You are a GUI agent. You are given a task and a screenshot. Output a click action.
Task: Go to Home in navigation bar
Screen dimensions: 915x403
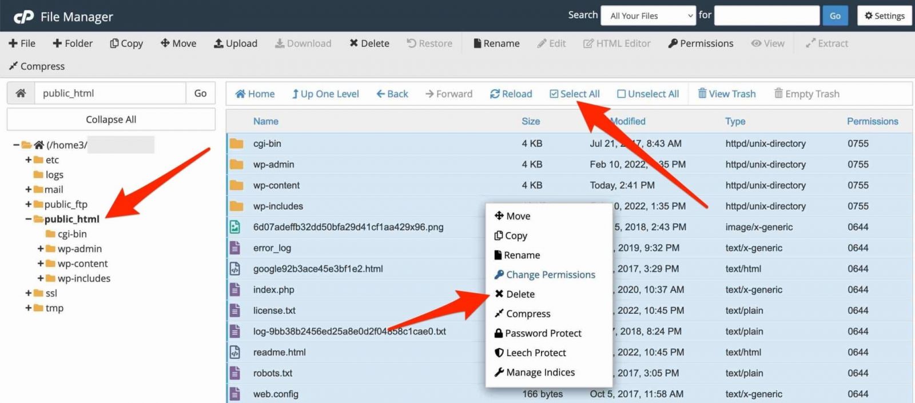pos(255,94)
